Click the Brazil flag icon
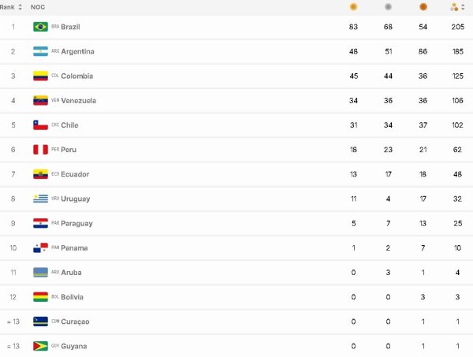 tap(40, 27)
